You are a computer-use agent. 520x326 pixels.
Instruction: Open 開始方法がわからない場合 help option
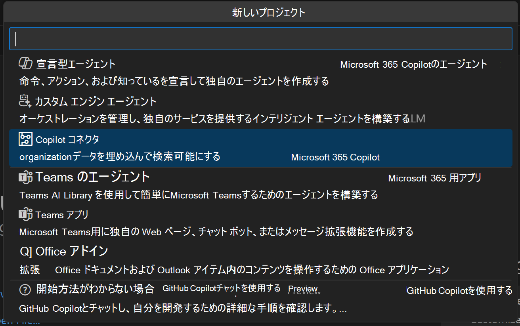[260, 299]
